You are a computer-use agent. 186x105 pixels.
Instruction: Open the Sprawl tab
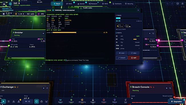[x=81, y=4]
